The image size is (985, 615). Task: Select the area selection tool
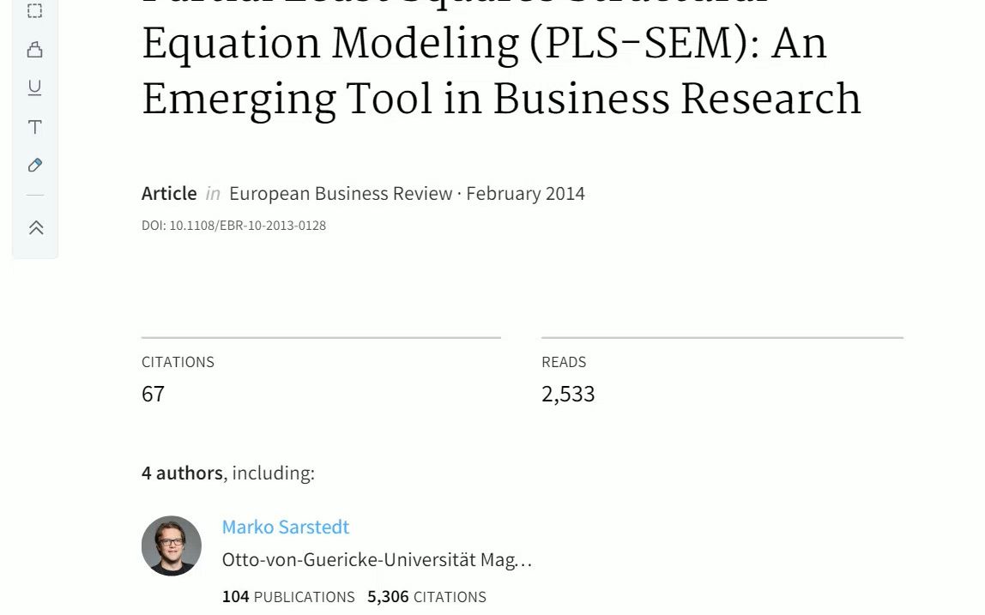35,10
